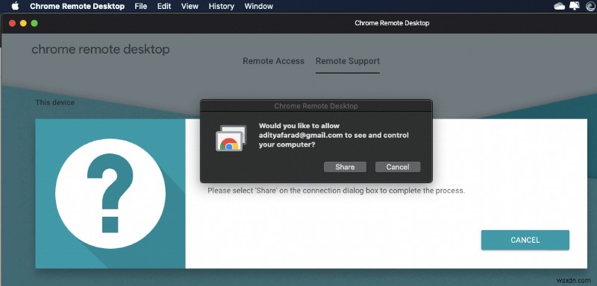Open the cloud status icon in menu bar

click(x=559, y=6)
